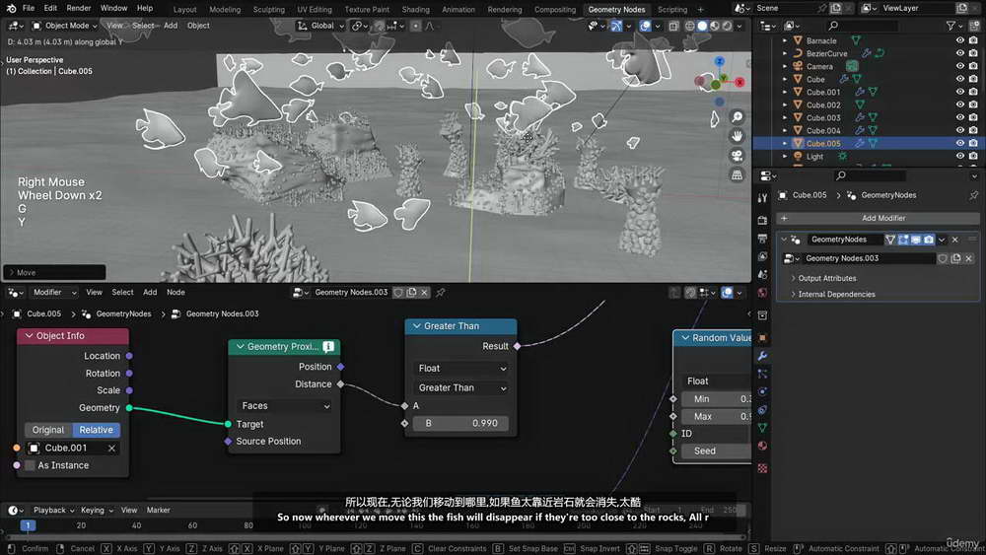The height and width of the screenshot is (555, 986).
Task: Select solid viewport shading
Action: tap(702, 26)
